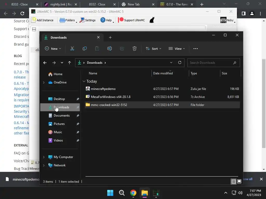This screenshot has width=266, height=199.
Task: Show hidden system tray icons
Action: (226, 193)
